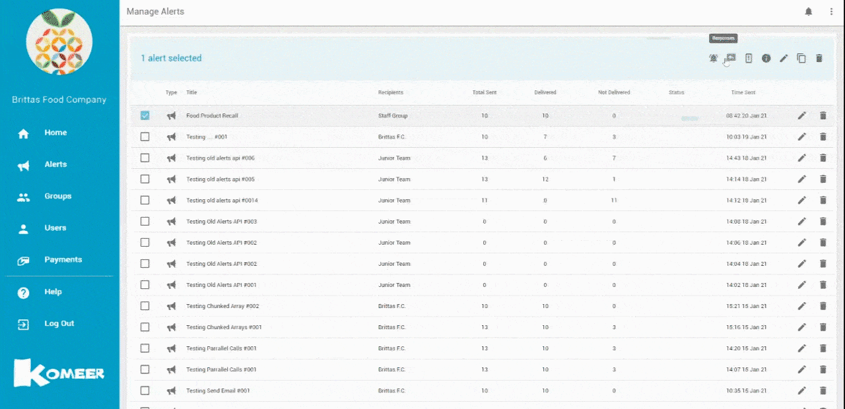Screen dimensions: 845x409
Task: Click "Testing old alerts api #0014" title
Action: pyautogui.click(x=223, y=200)
